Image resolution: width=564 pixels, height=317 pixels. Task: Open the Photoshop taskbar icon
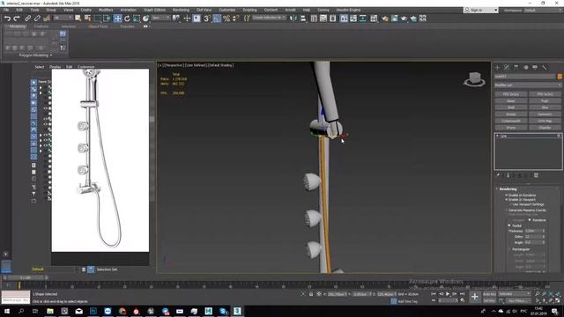click(93, 311)
